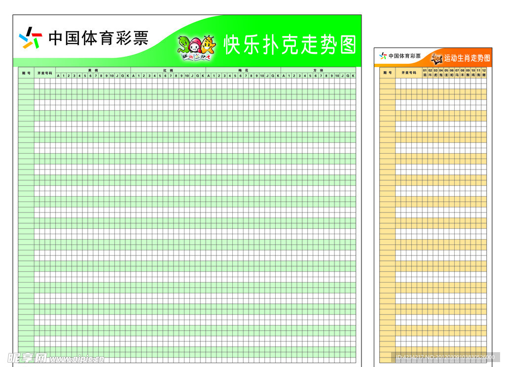Click zodiac column 08 (羊)
The image size is (505, 367).
click(463, 73)
